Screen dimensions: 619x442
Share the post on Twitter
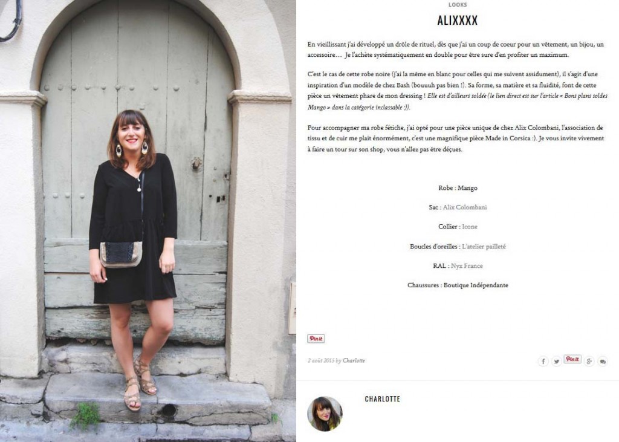tap(556, 361)
